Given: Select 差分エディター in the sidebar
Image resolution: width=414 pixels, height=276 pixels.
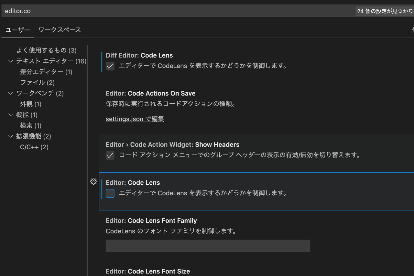Looking at the screenshot, I should click(x=46, y=72).
